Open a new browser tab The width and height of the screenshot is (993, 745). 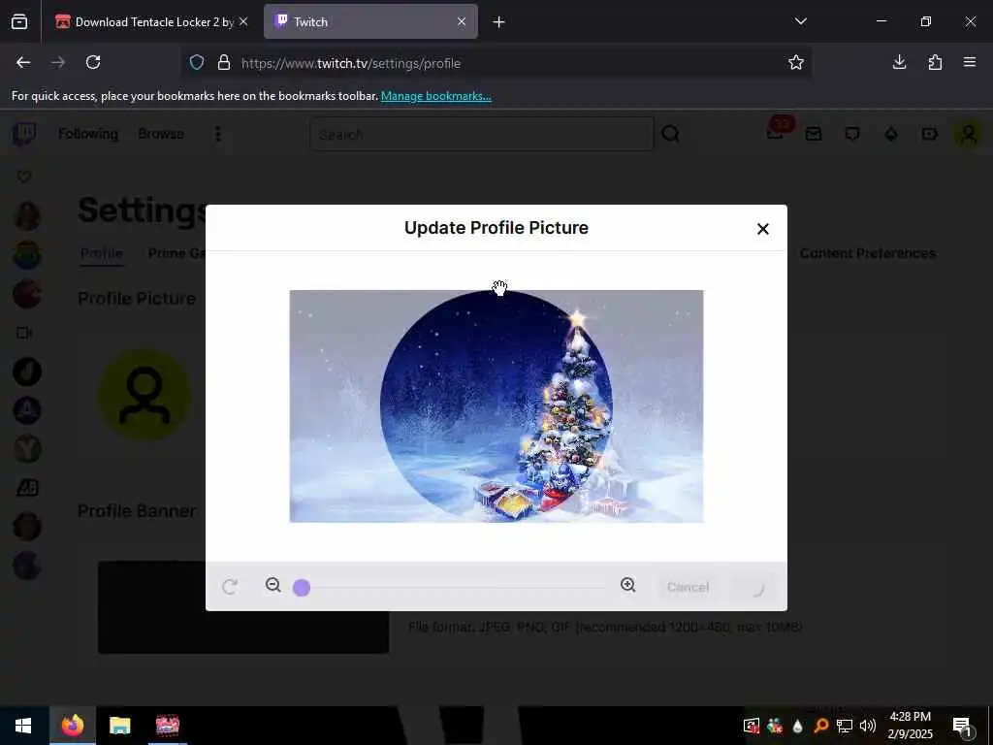coord(498,22)
